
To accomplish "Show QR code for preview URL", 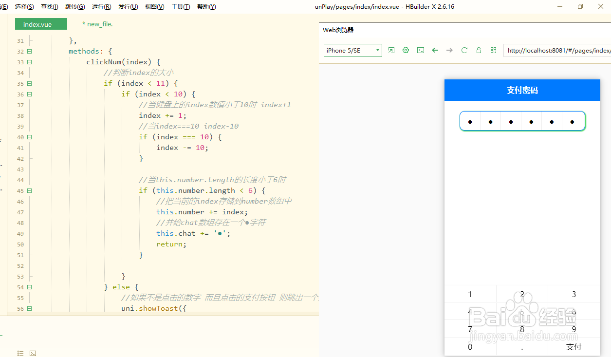I will (494, 50).
